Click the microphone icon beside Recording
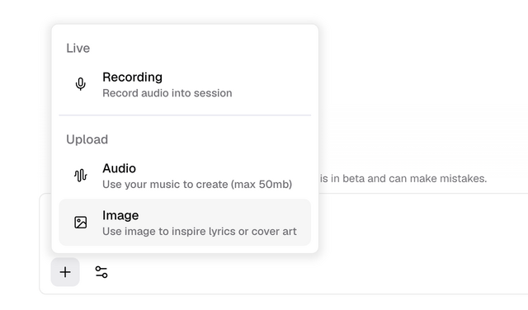This screenshot has height=310, width=528. 81,84
